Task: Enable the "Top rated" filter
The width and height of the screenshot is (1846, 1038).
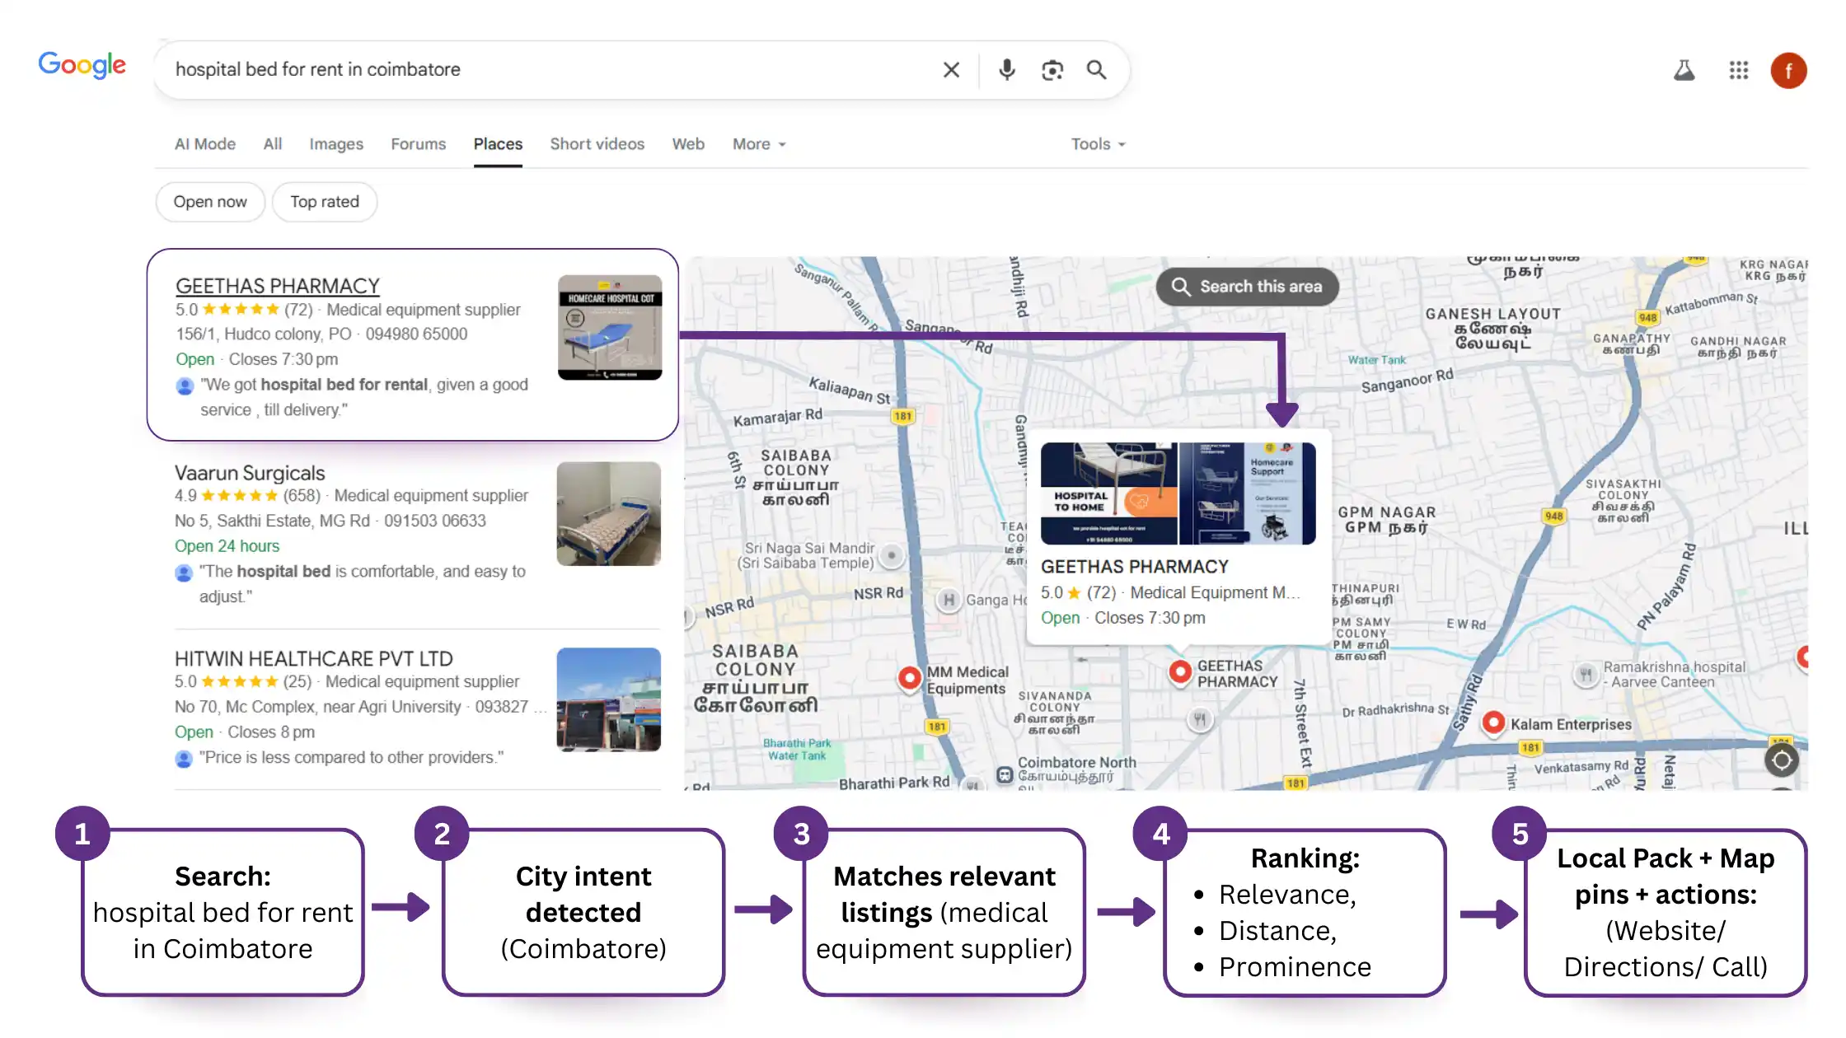Action: (x=324, y=201)
